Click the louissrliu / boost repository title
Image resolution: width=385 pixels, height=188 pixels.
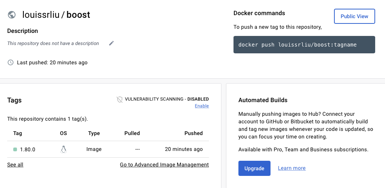(x=56, y=15)
